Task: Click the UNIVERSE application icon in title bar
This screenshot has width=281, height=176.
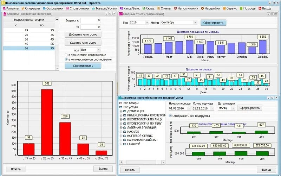Action: click(3, 3)
